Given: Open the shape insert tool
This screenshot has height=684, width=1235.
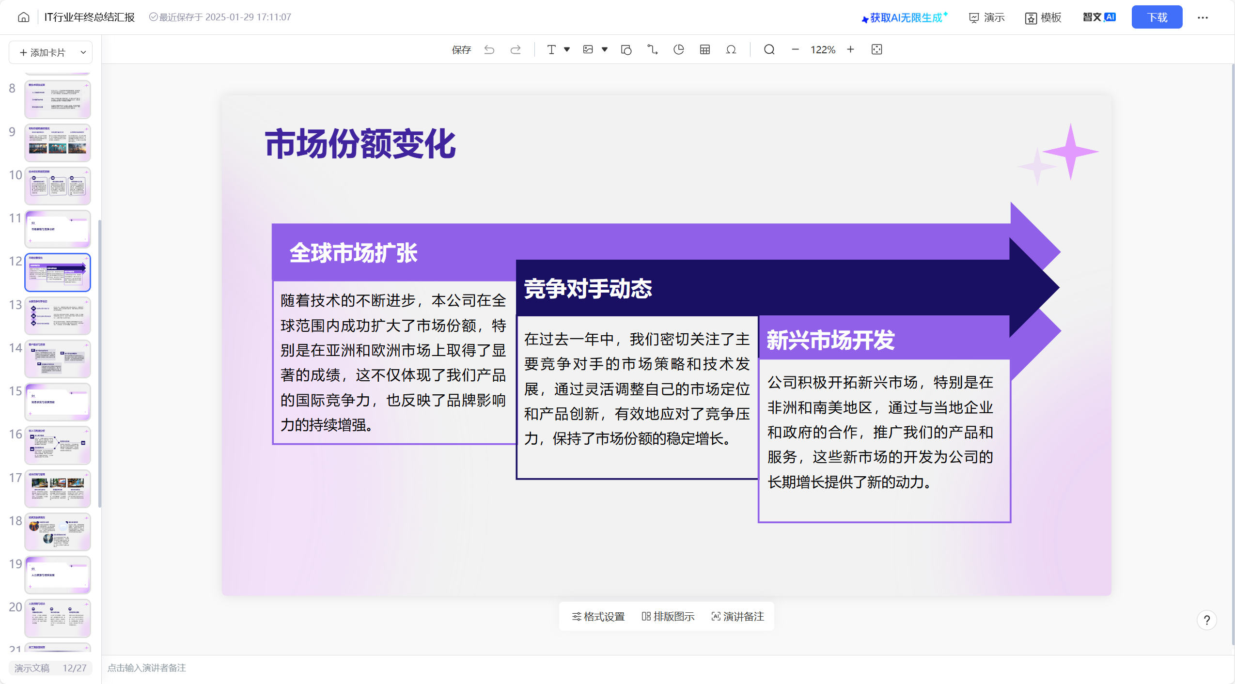Looking at the screenshot, I should [x=626, y=50].
